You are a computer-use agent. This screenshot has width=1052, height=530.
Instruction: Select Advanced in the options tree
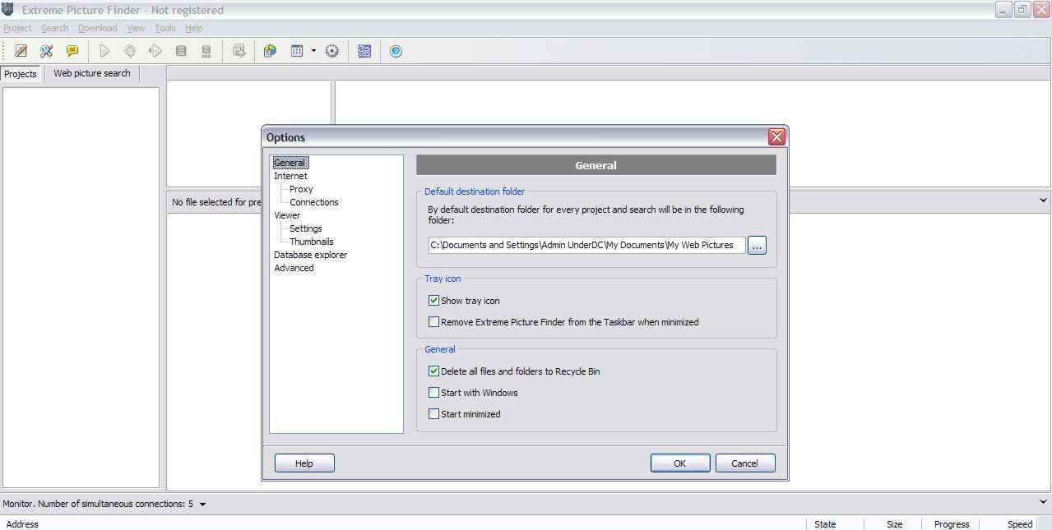[x=294, y=268]
